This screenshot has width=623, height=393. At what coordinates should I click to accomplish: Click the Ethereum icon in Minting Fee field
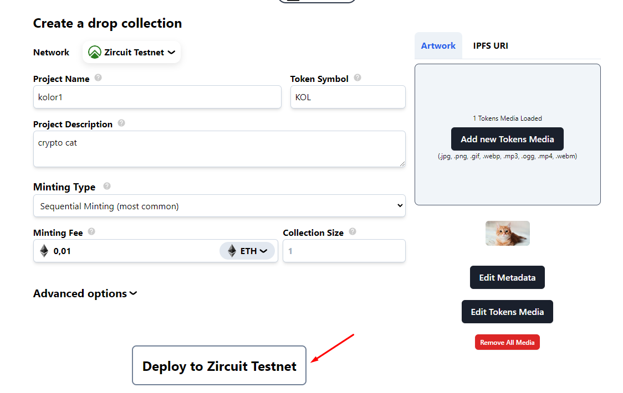44,251
